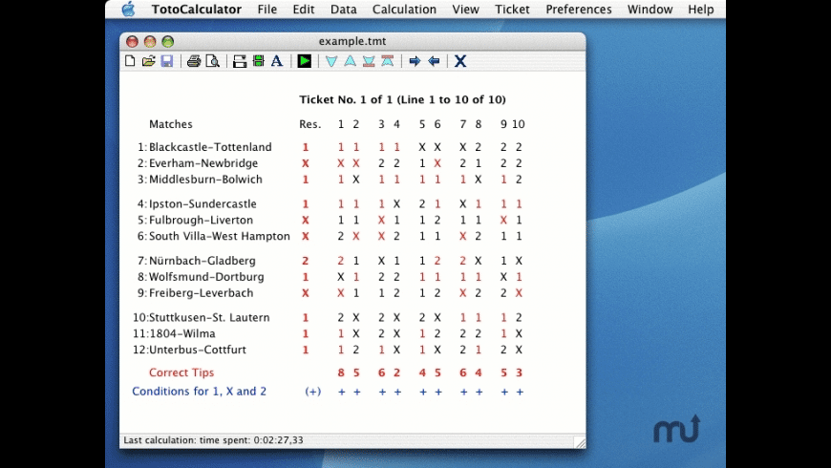The height and width of the screenshot is (468, 831).
Task: Click the up triangle with red bar icon
Action: (x=388, y=61)
